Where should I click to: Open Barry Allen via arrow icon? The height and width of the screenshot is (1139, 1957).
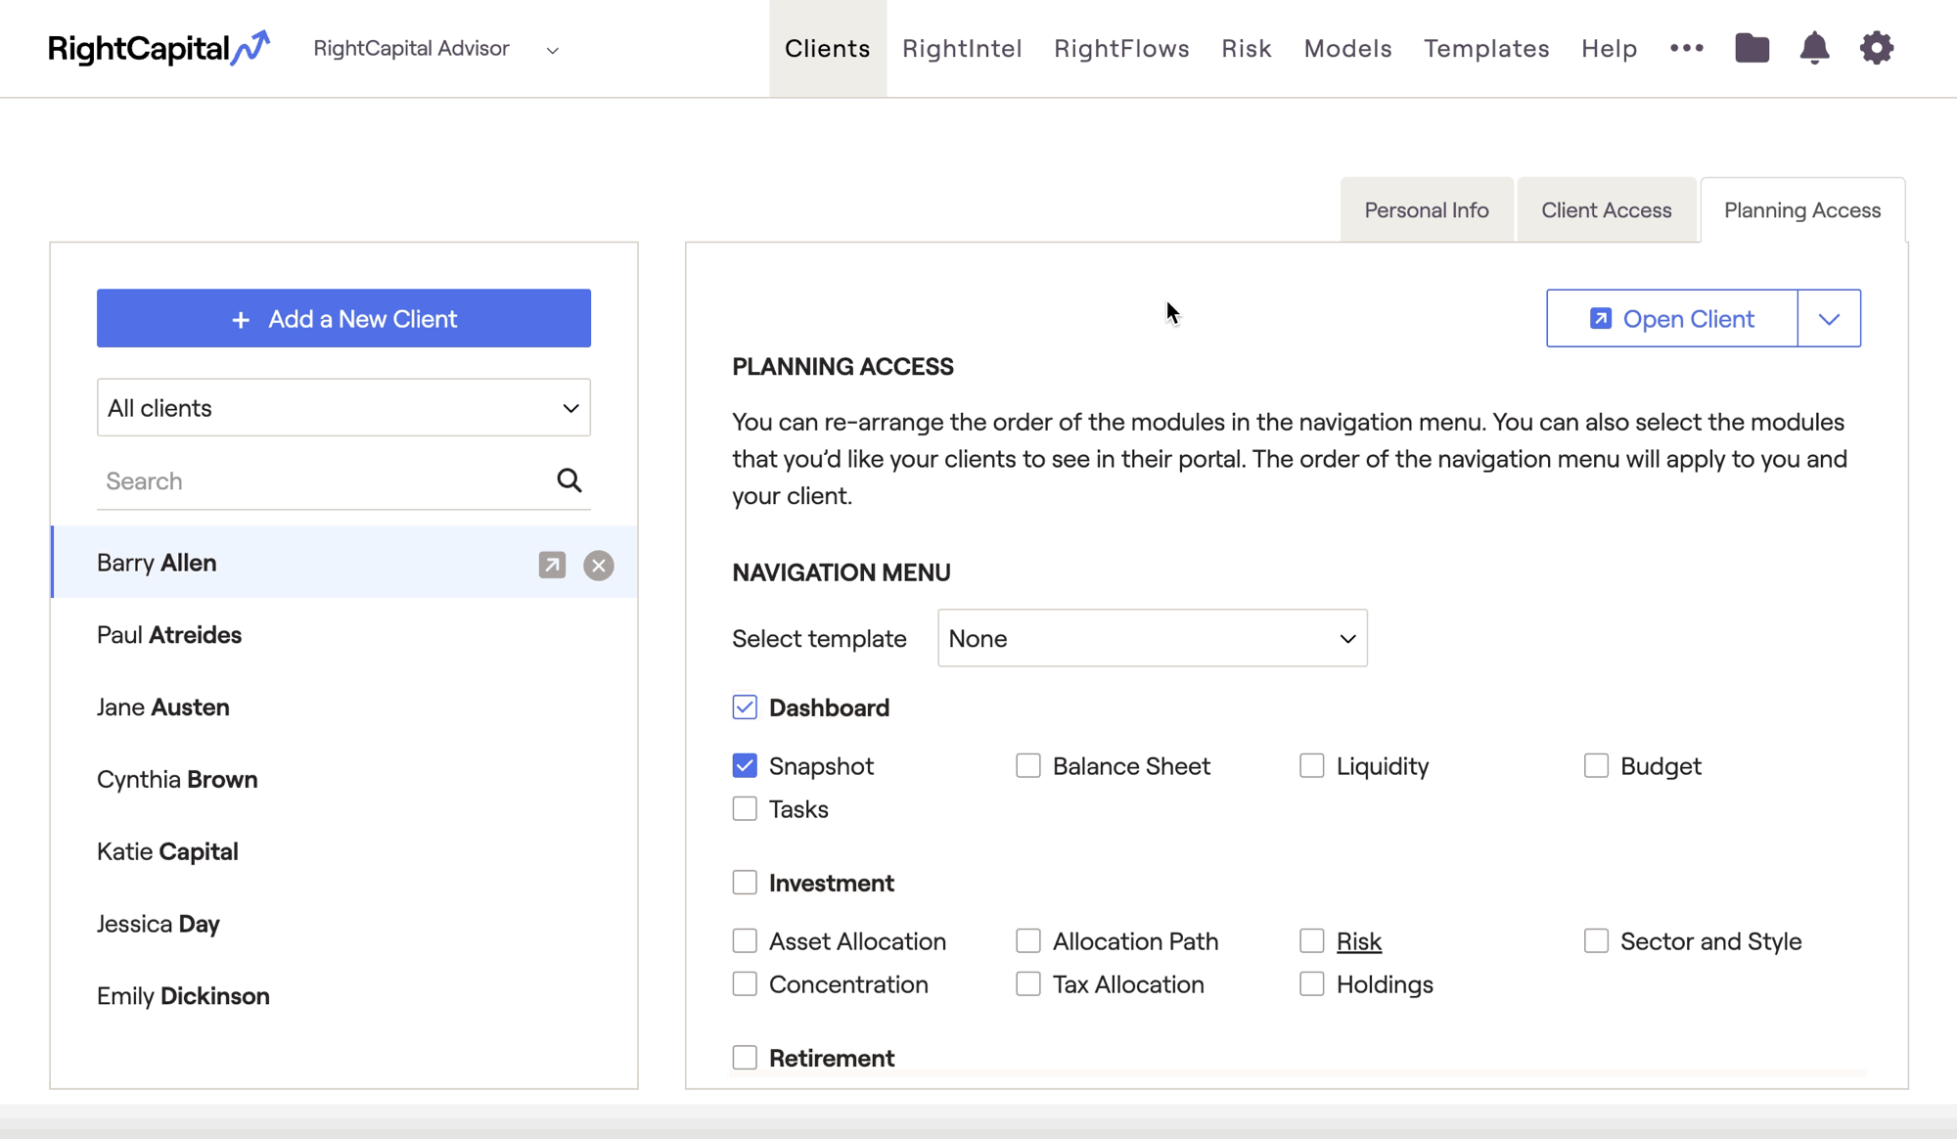tap(552, 565)
